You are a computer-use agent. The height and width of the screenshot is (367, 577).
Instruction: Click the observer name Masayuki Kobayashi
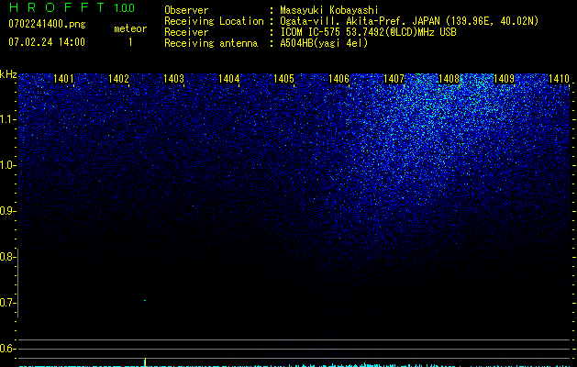pos(329,10)
